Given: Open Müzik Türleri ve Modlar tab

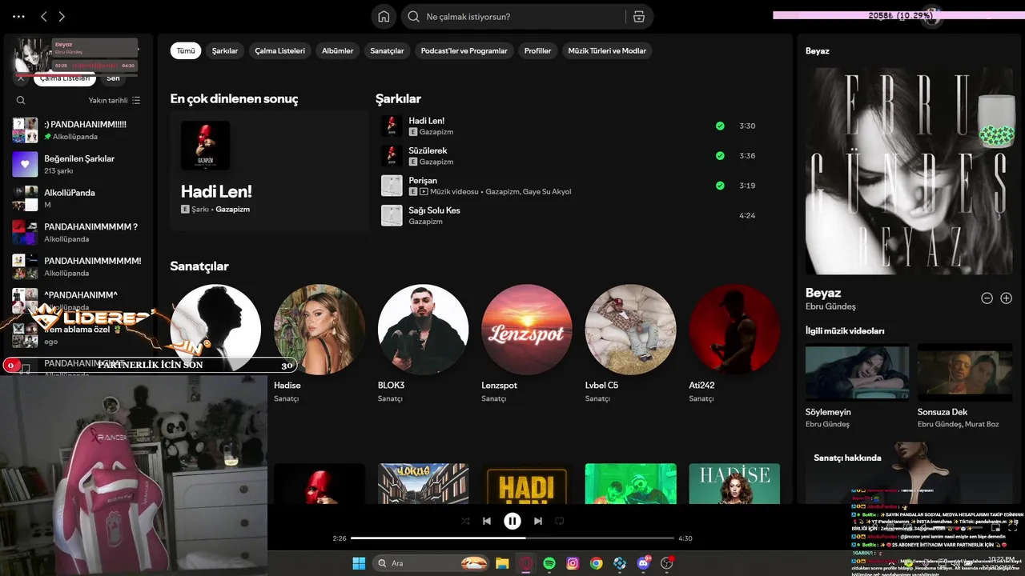Looking at the screenshot, I should [x=607, y=50].
